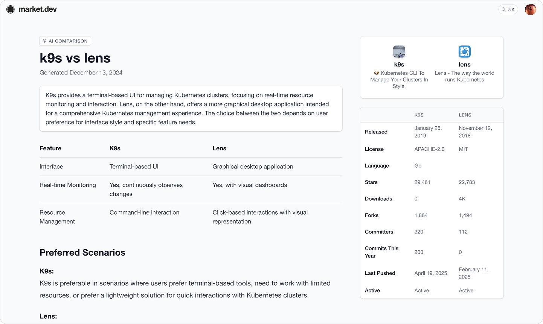543x324 pixels.
Task: Click the lens stars count 22,783
Action: pos(467,182)
